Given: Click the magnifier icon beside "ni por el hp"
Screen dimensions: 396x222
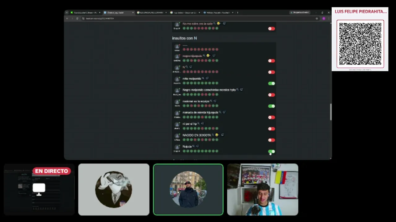Looking at the screenshot, I should (199, 124).
